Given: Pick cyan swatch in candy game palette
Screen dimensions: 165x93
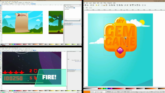Looking at the screenshot, I should click(x=107, y=88).
